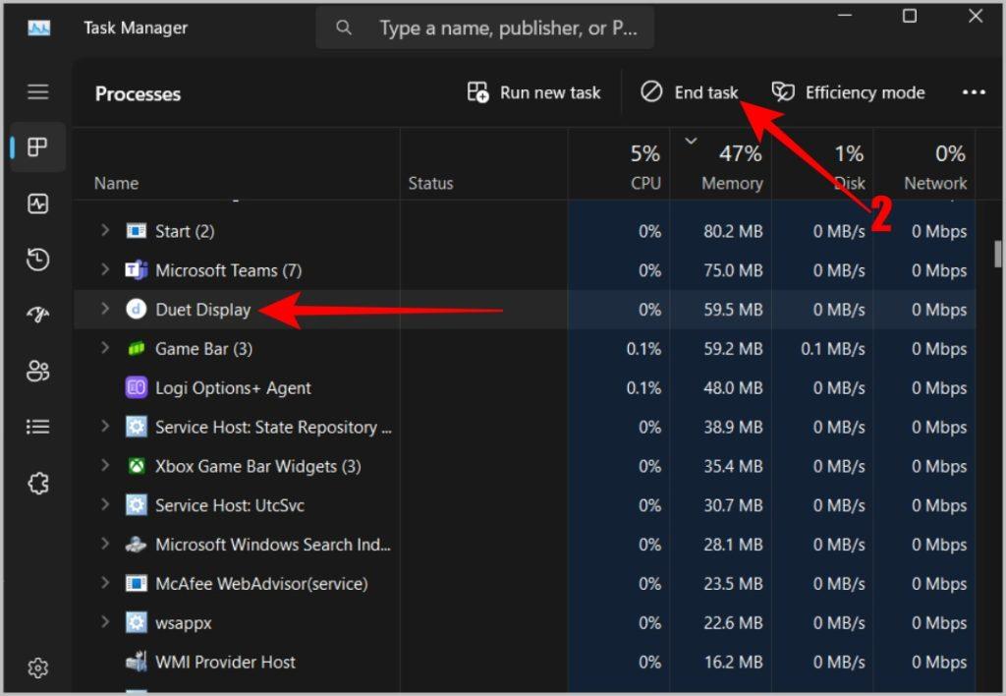Screen dimensions: 1006x696
Task: Sort processes by Memory column
Action: [x=720, y=164]
